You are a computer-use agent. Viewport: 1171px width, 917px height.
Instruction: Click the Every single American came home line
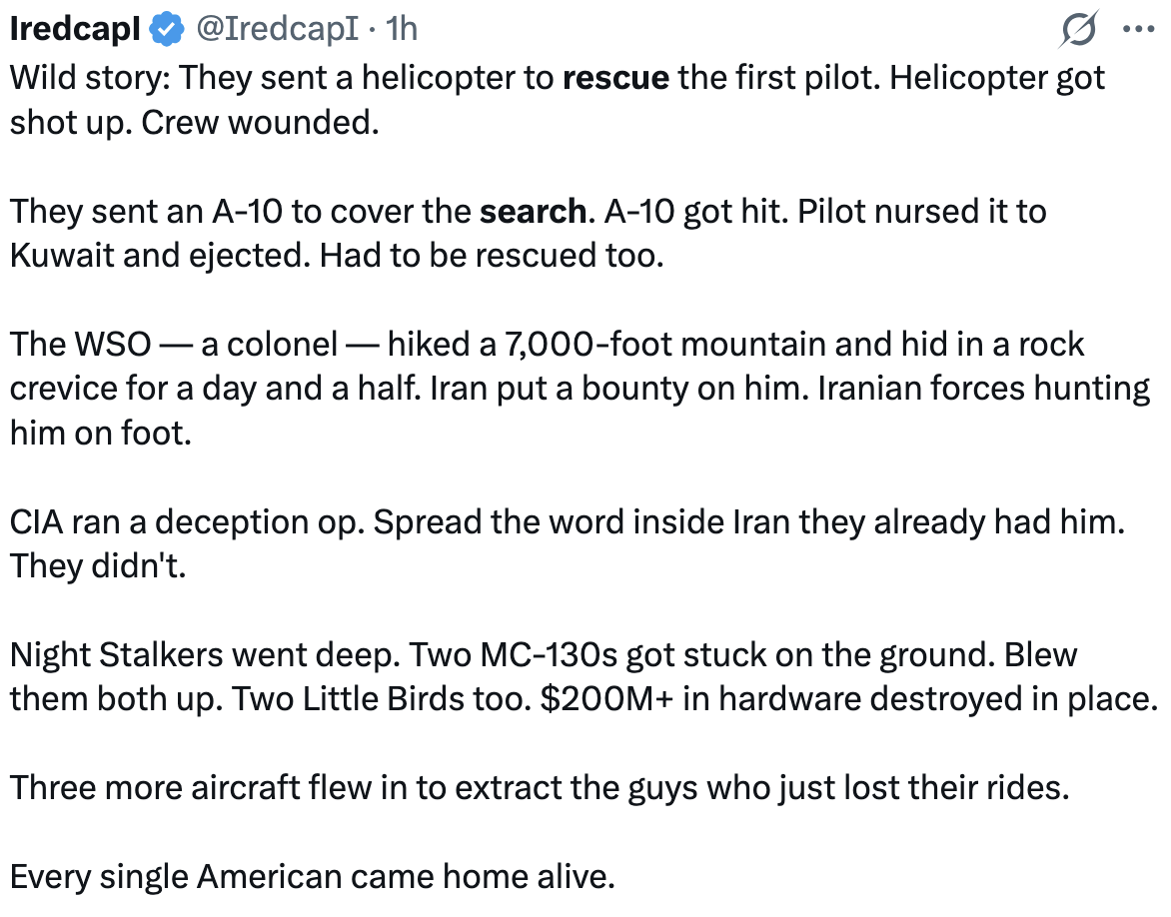point(312,877)
